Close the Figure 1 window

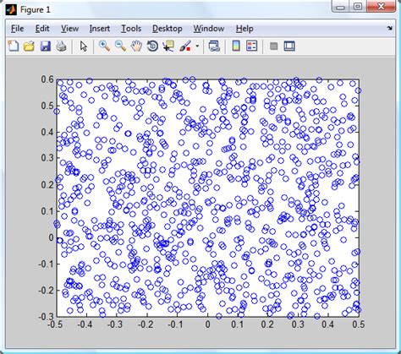point(381,7)
